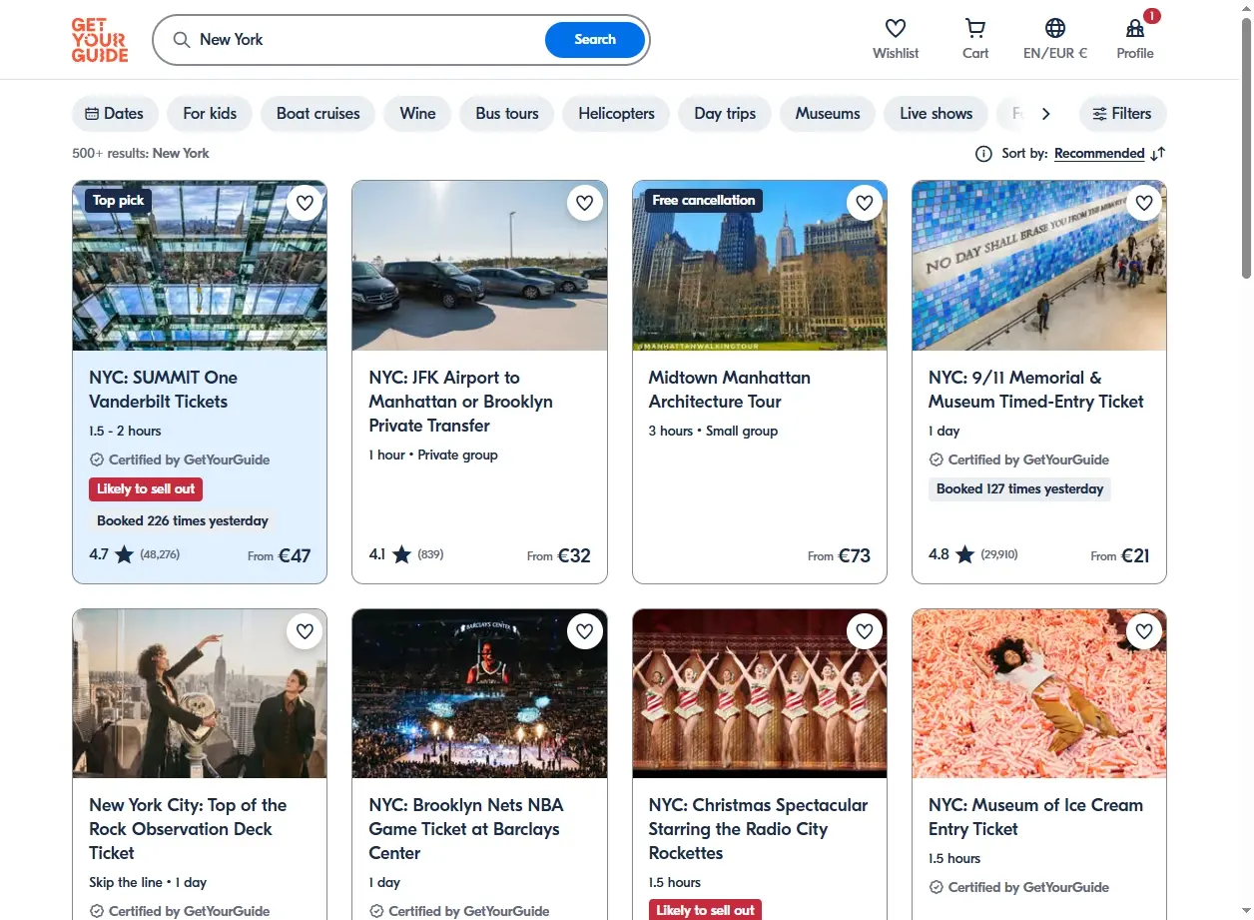Save Midtown Manhattan Architecture Tour to wishlist
Screen dimensions: 1254x920
(865, 203)
